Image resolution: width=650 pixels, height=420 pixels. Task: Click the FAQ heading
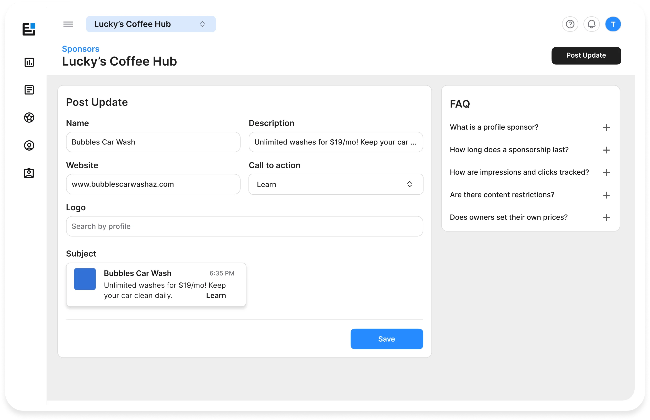[x=460, y=104]
